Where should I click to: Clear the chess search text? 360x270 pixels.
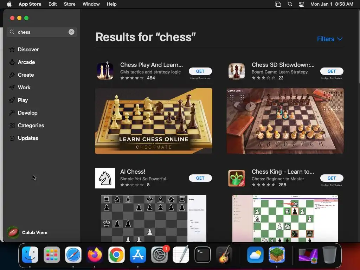click(71, 32)
